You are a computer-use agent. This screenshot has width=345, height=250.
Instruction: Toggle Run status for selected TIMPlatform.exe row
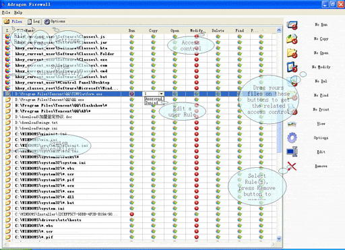point(132,94)
